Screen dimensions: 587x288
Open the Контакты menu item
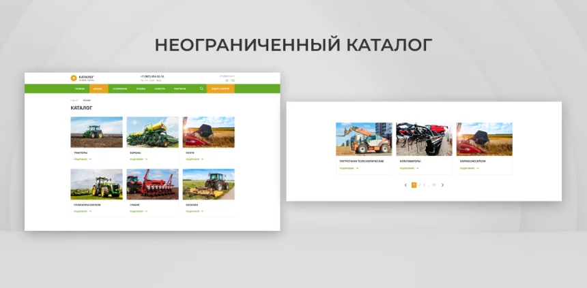(x=180, y=89)
